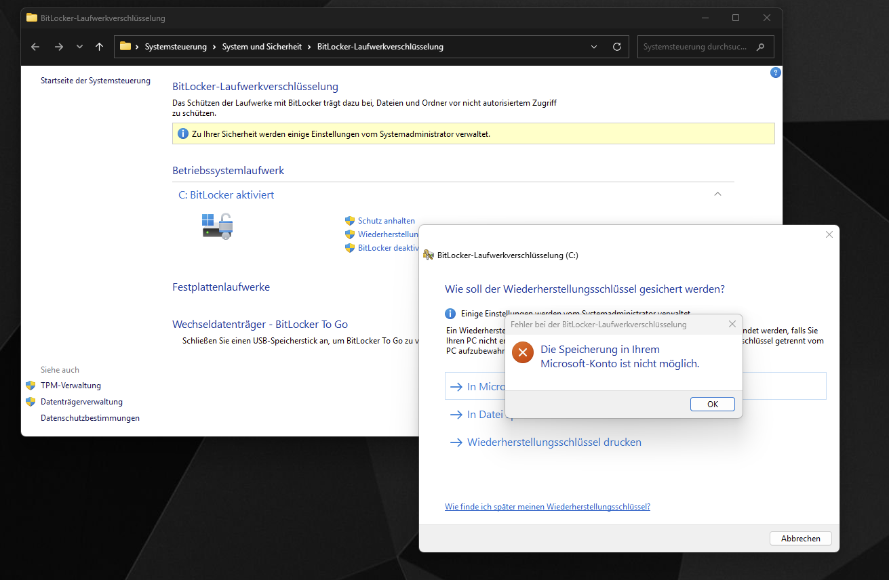Click the C: BitLocker aktiviert heading
Image resolution: width=889 pixels, height=580 pixels.
[226, 195]
